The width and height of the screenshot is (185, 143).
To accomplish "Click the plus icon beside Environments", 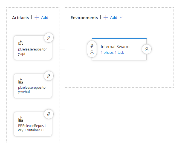I will pyautogui.click(x=106, y=17).
